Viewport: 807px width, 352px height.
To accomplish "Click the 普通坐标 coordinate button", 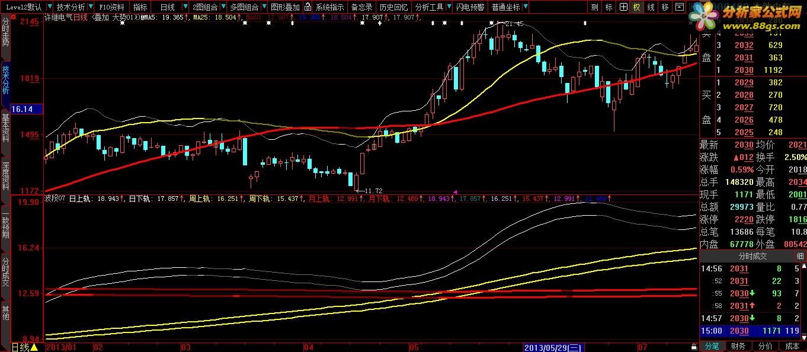I will pyautogui.click(x=505, y=7).
